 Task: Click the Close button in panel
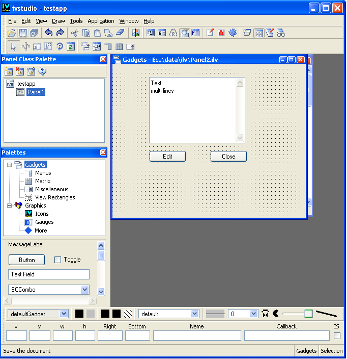tap(228, 157)
